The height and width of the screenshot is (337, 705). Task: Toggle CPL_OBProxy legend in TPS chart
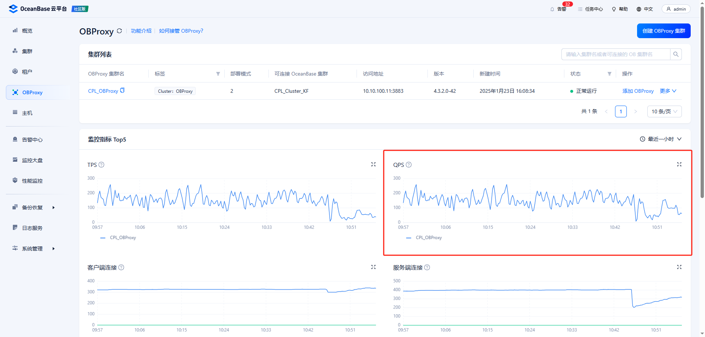[118, 238]
